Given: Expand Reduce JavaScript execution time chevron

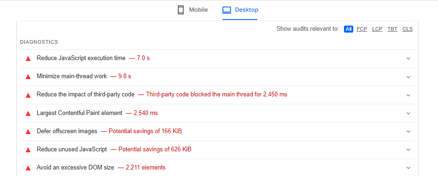Looking at the screenshot, I should [408, 59].
